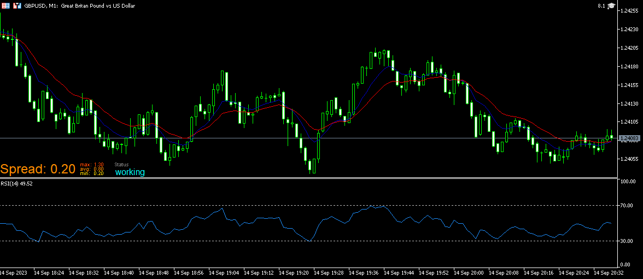The image size is (643, 279).
Task: Click the 1.24105 price scale label
Action: click(629, 122)
